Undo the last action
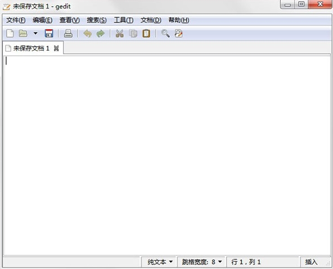The height and width of the screenshot is (269, 333). pyautogui.click(x=88, y=34)
